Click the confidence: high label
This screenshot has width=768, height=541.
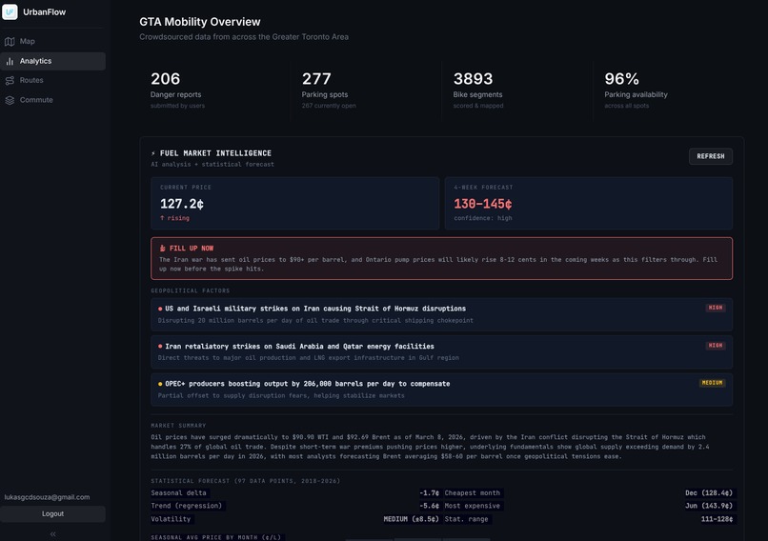(x=483, y=218)
